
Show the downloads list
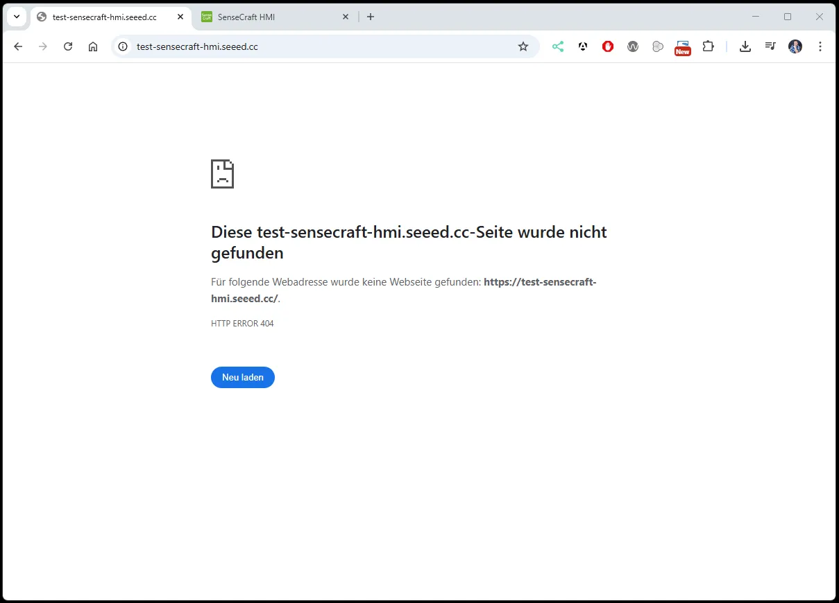pos(745,46)
